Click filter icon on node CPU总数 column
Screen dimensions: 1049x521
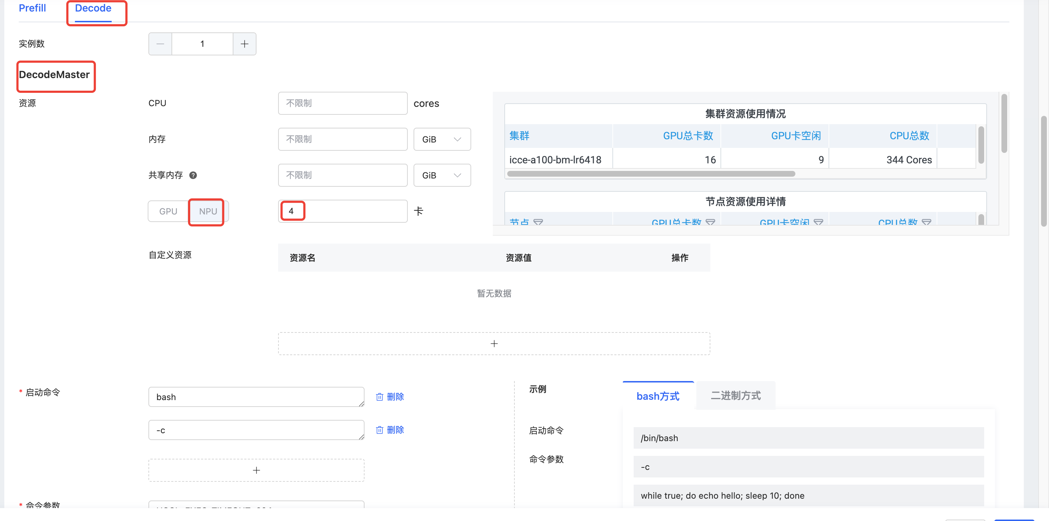tap(927, 222)
